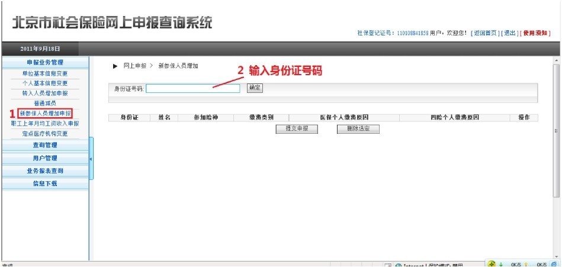Screen dimensions: 562x267
Task: Click the 身份证号码 field label
Action: click(x=129, y=89)
